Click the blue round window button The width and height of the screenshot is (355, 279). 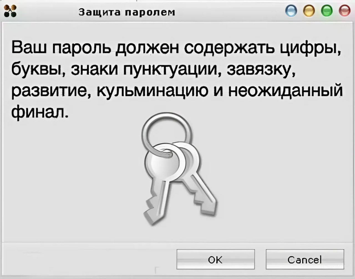(293, 11)
